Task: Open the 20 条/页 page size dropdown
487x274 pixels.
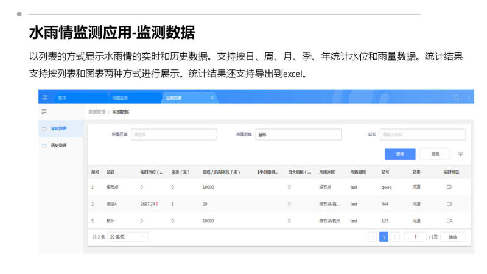Action: (x=127, y=237)
